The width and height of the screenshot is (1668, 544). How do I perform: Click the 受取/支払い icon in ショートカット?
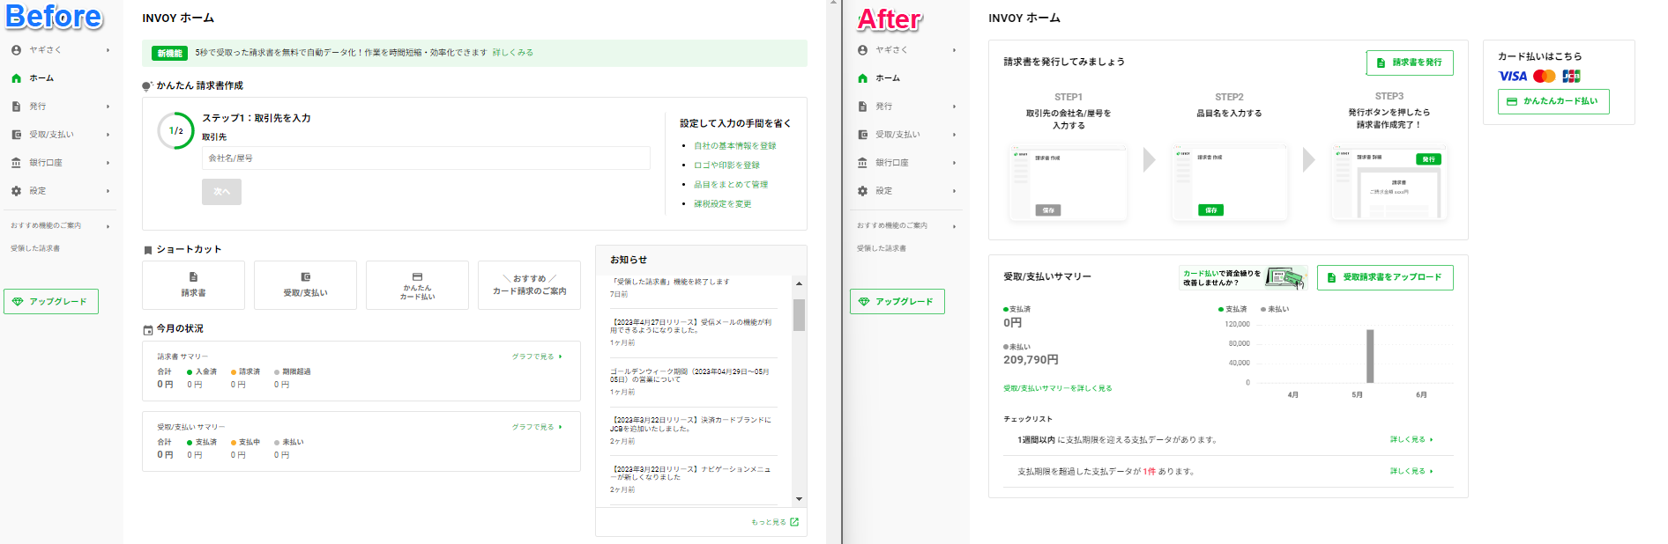305,276
